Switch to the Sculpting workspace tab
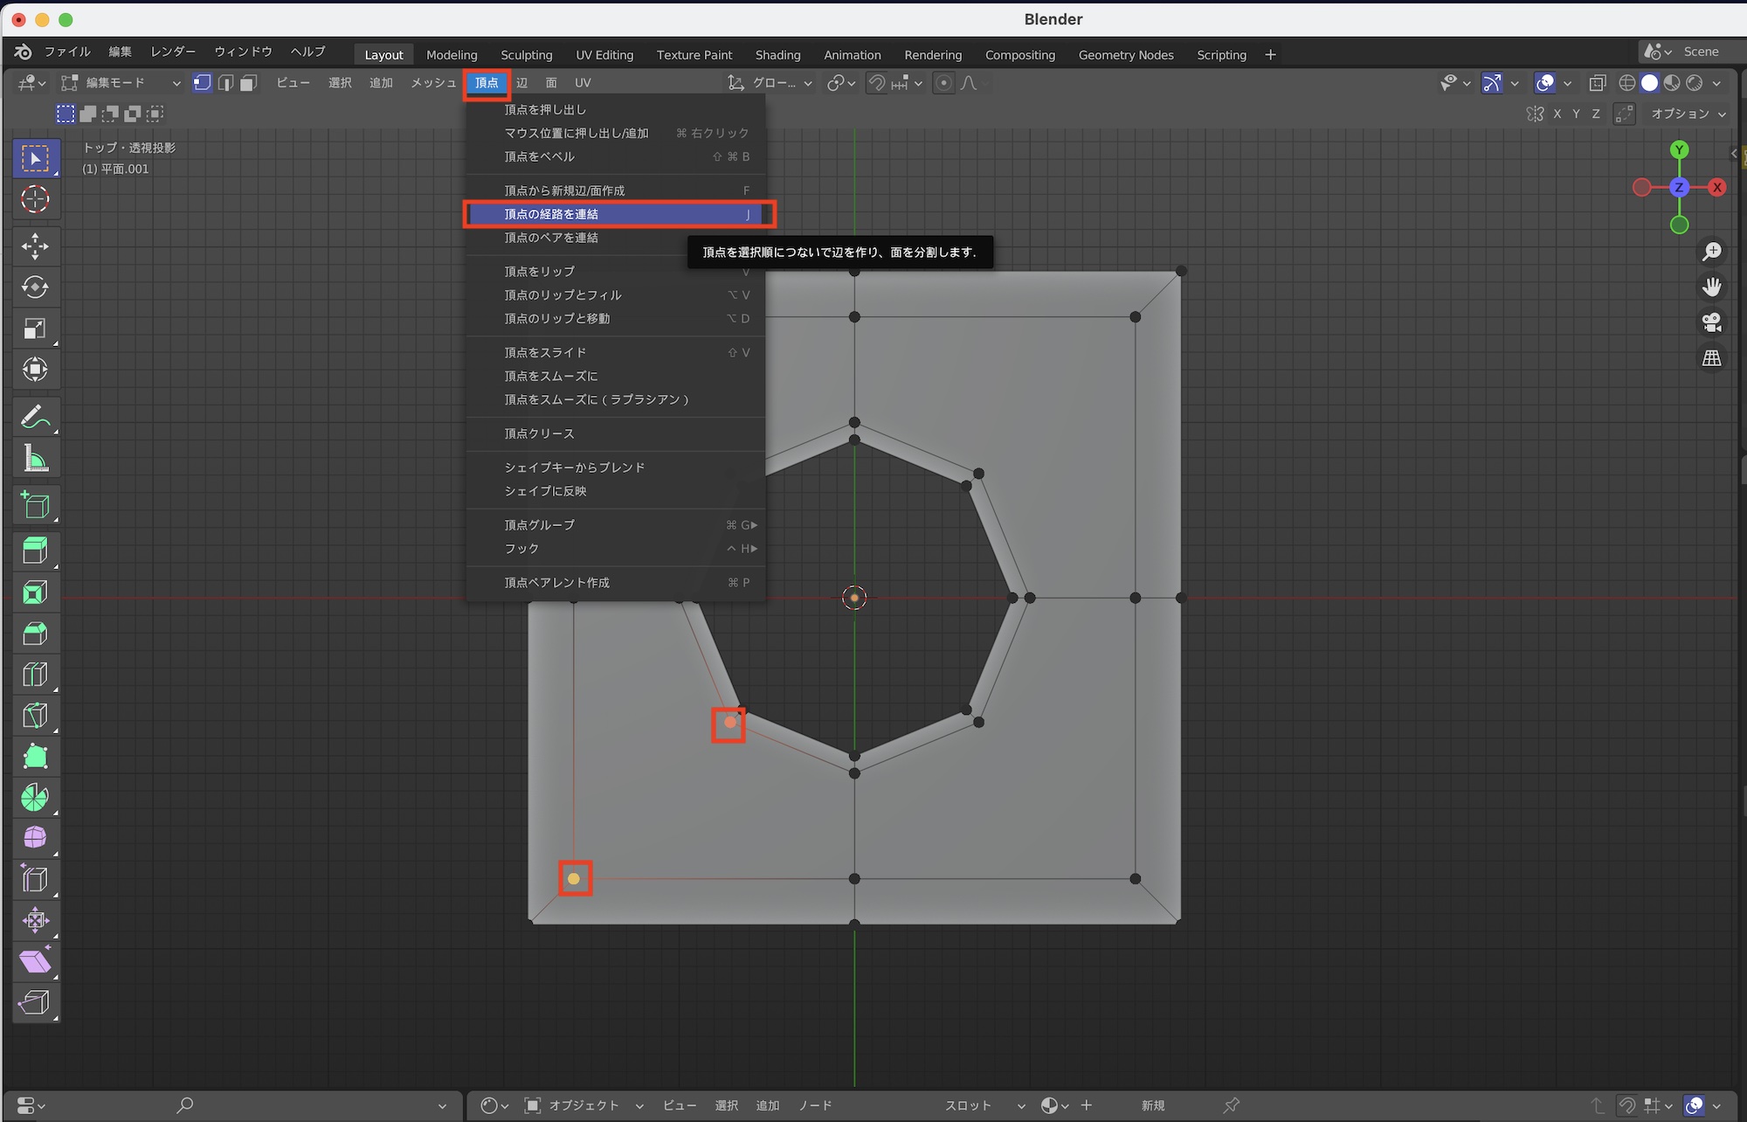The height and width of the screenshot is (1122, 1747). [x=526, y=55]
